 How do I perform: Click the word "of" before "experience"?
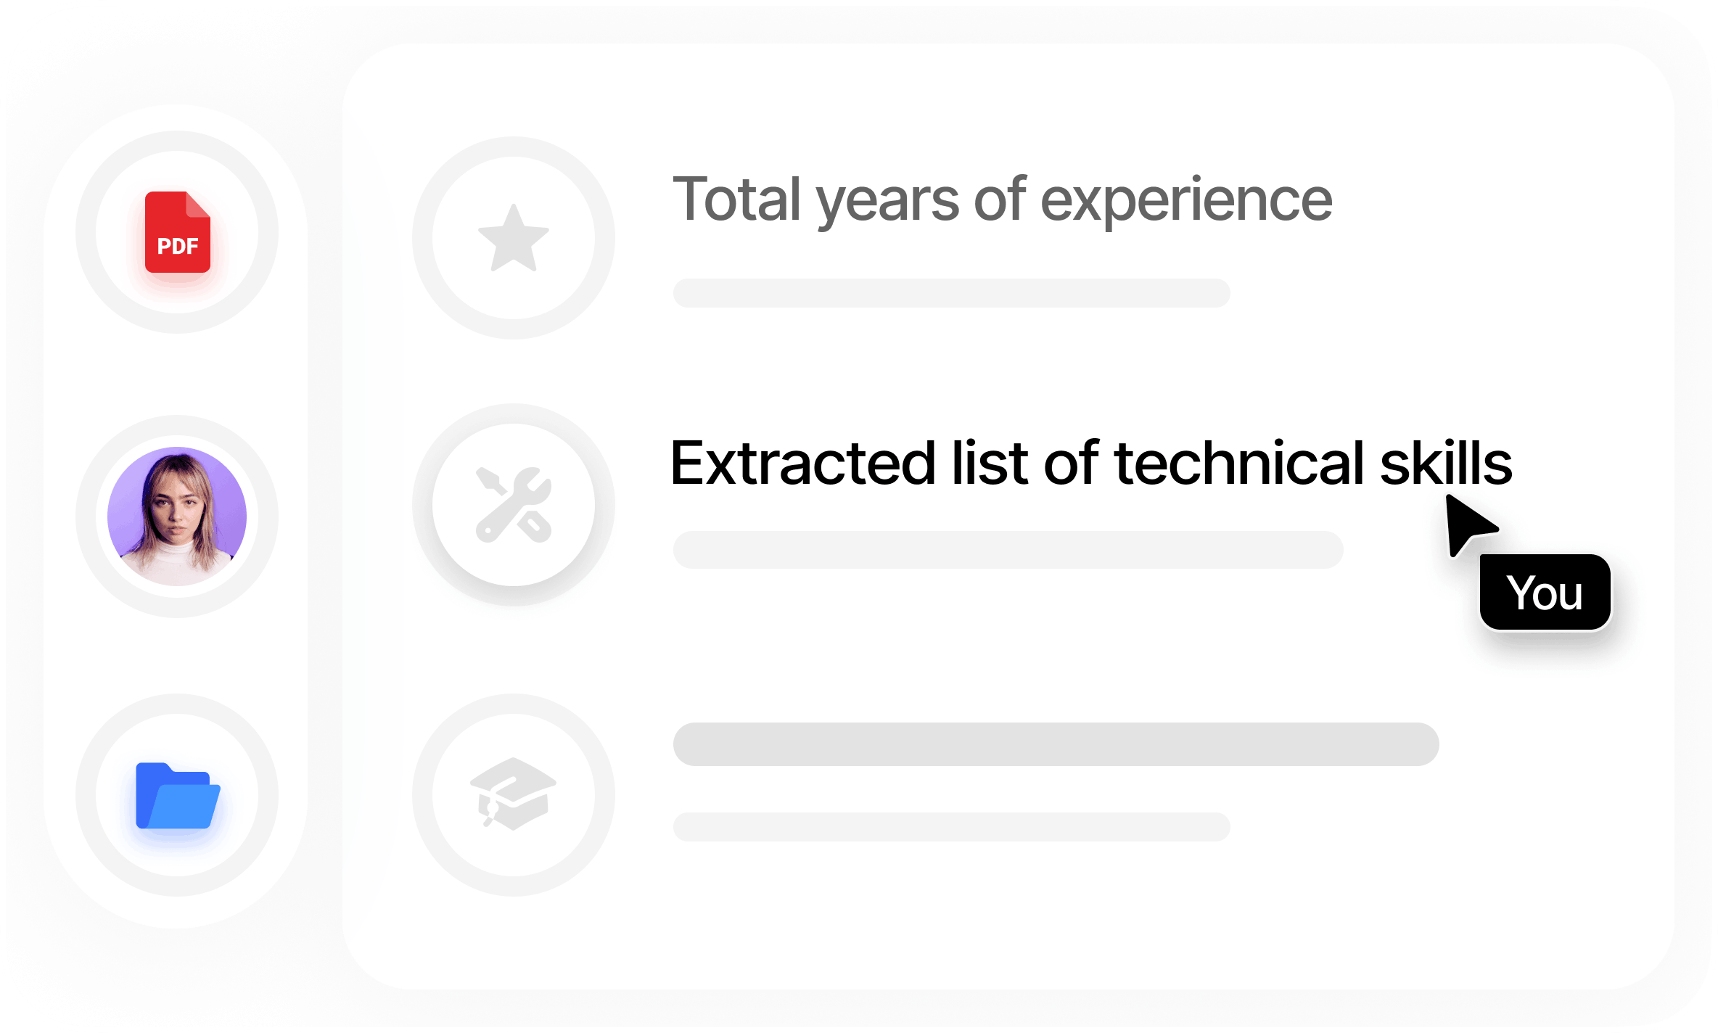pyautogui.click(x=1000, y=198)
